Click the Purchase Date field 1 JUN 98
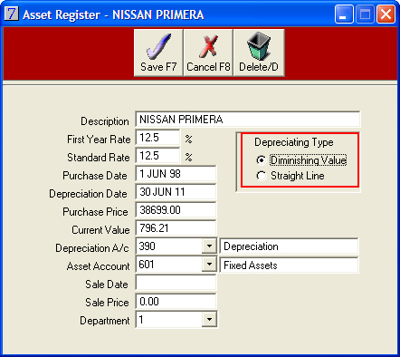This screenshot has height=357, width=400. click(x=176, y=174)
